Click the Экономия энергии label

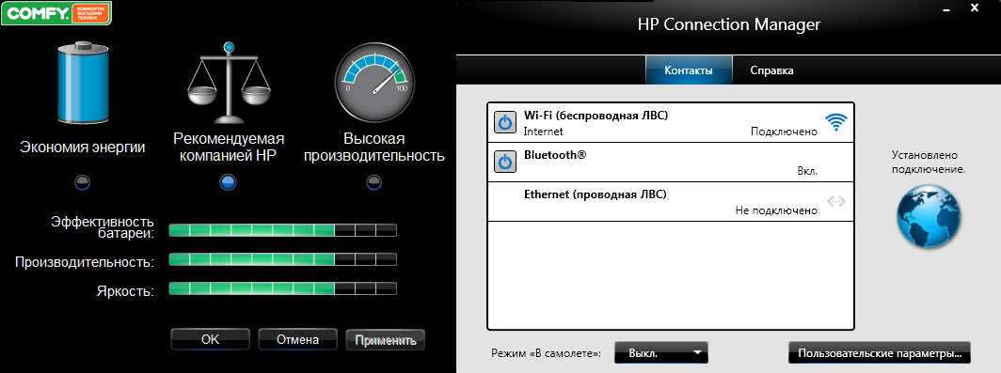tap(83, 148)
